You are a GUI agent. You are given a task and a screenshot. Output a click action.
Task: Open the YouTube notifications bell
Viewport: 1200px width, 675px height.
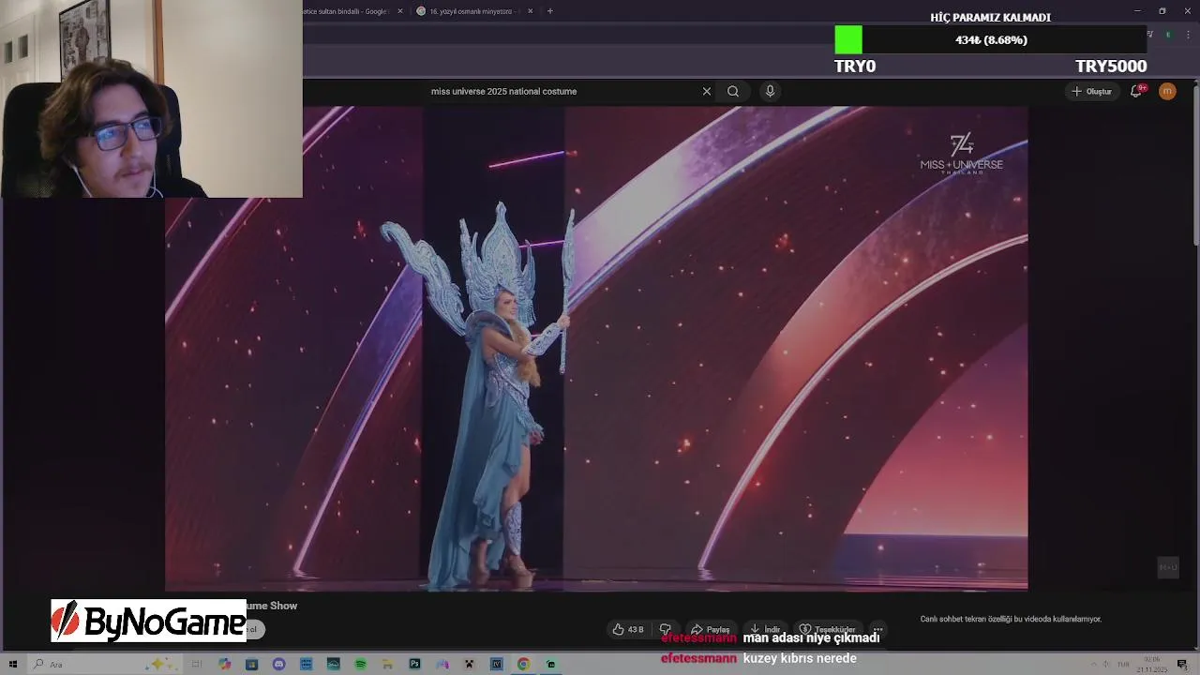click(1136, 91)
